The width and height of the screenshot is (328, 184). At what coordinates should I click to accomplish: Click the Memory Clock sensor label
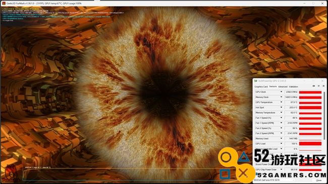tap(262, 97)
